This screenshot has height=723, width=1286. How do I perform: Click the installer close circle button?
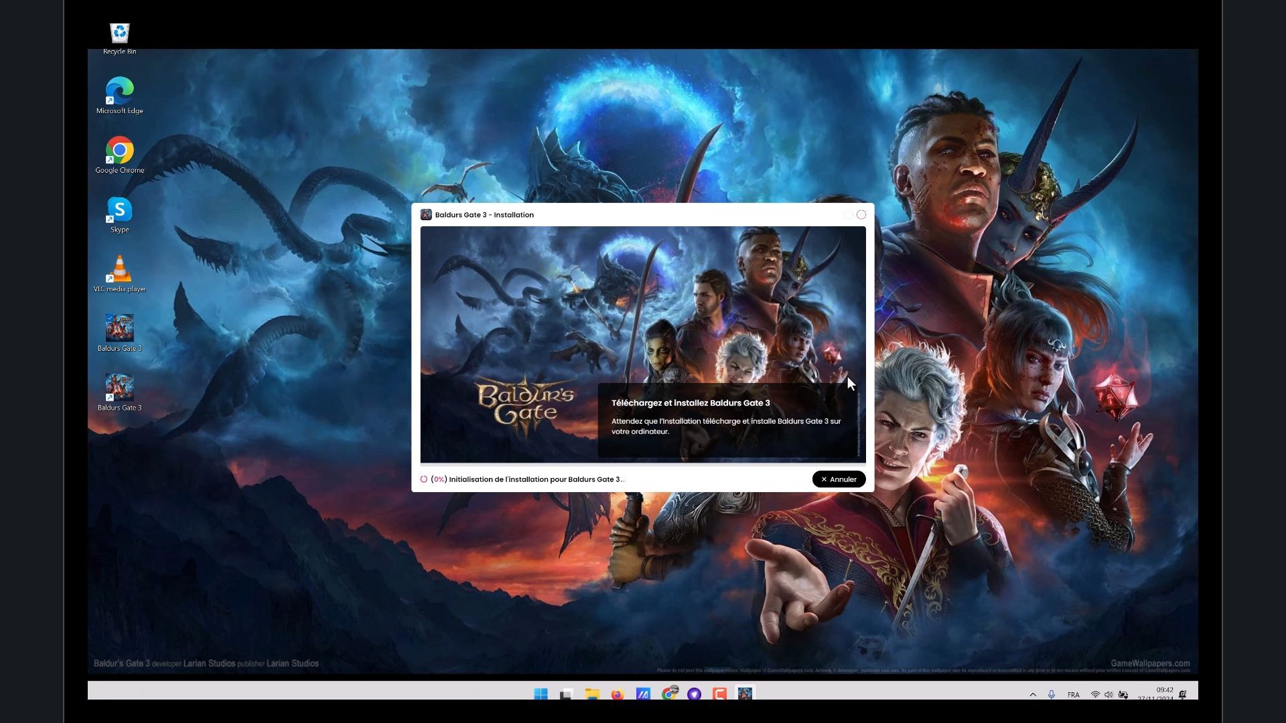point(861,215)
